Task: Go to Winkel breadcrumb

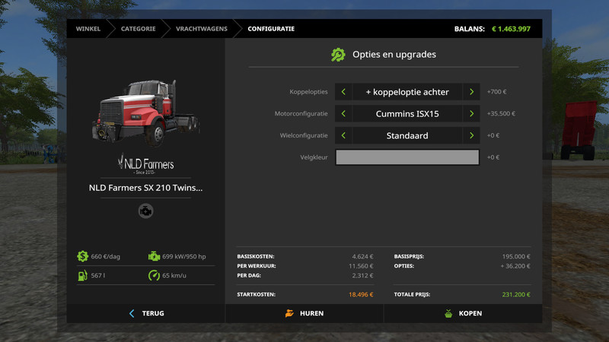Action: pyautogui.click(x=88, y=29)
